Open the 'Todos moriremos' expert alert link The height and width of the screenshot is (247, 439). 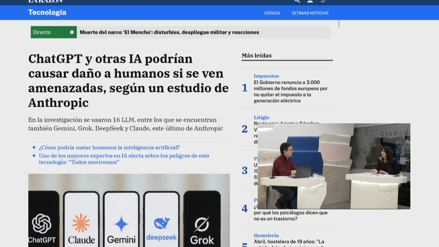click(x=124, y=159)
